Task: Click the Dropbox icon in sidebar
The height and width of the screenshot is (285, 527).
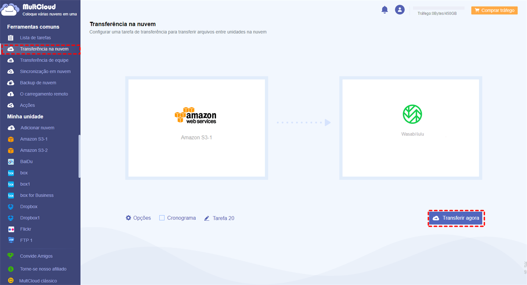Action: [11, 207]
